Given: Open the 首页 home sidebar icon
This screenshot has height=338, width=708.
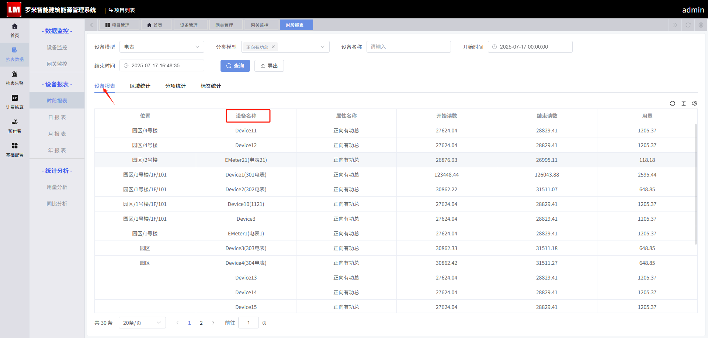Looking at the screenshot, I should [15, 31].
